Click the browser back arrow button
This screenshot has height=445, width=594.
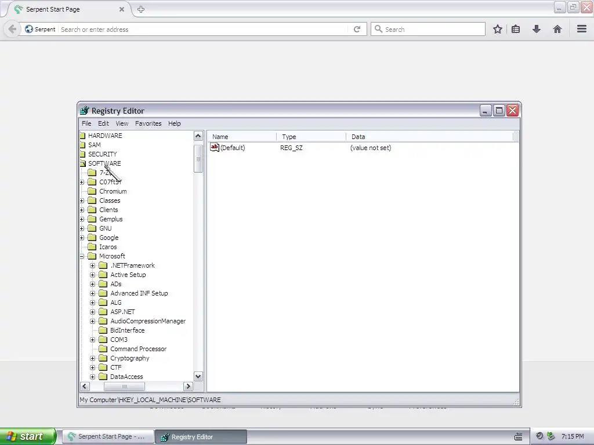[x=12, y=29]
